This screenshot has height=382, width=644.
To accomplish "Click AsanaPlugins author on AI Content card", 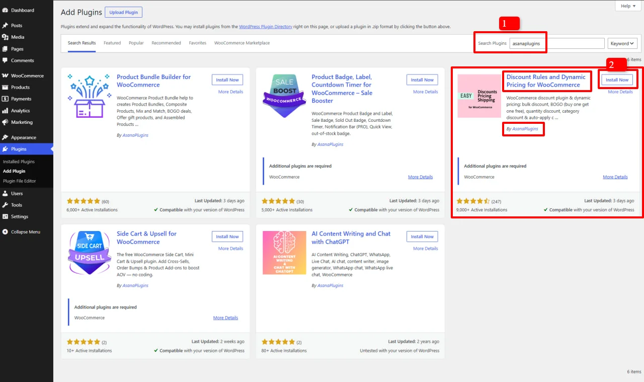I will [x=330, y=285].
